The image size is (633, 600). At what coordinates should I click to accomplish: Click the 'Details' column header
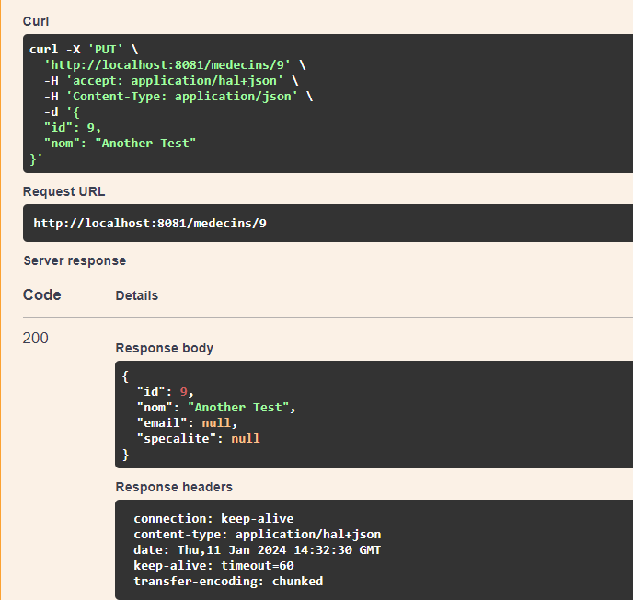pos(137,295)
